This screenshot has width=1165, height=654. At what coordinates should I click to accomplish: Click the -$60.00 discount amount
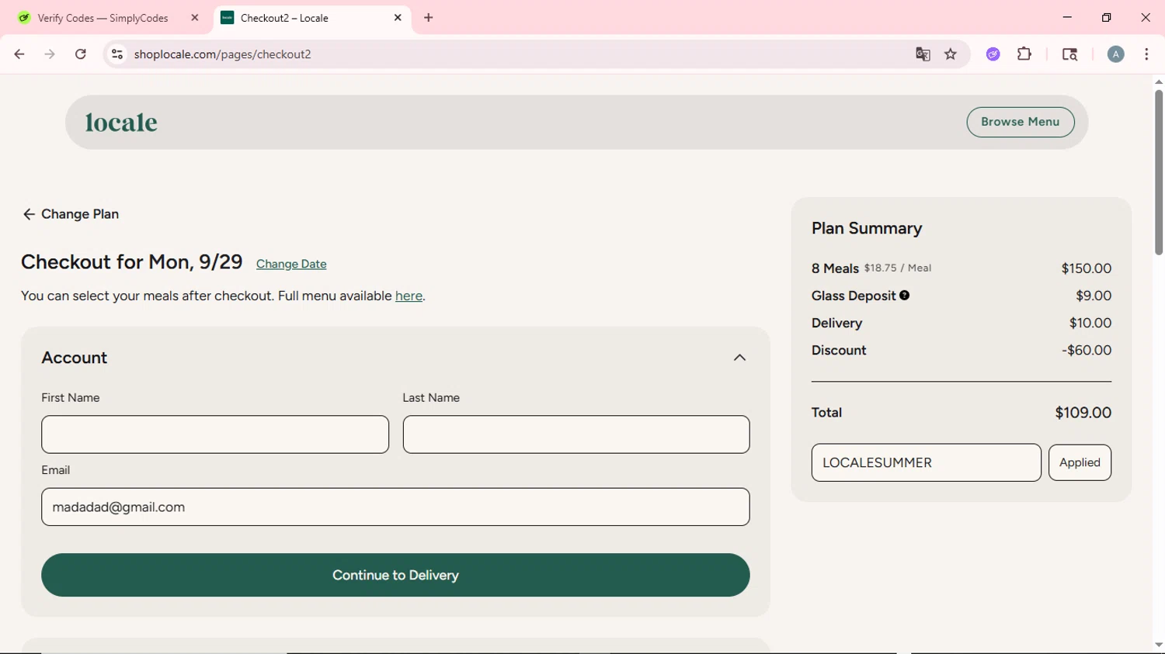(1087, 350)
